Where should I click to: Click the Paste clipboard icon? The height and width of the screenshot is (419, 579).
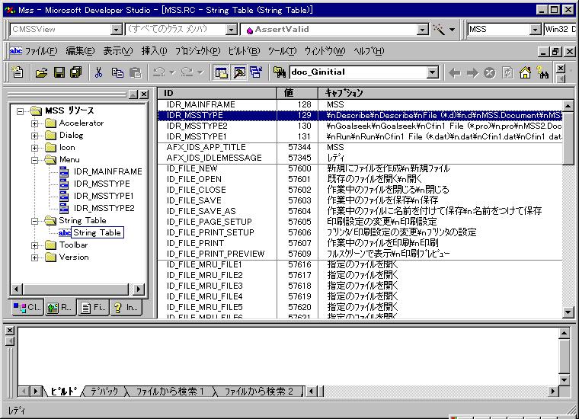coord(136,72)
